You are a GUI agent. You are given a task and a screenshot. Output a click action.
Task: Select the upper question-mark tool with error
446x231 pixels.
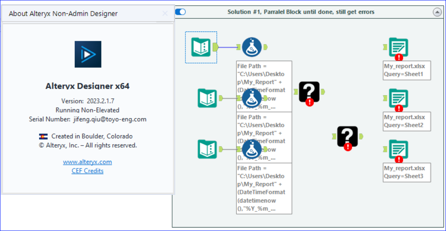(x=309, y=92)
